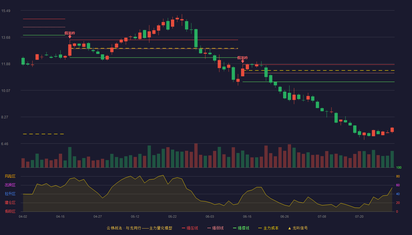Click the 11.88 price axis label
Viewport: 412px width, 235px height.
6,64
